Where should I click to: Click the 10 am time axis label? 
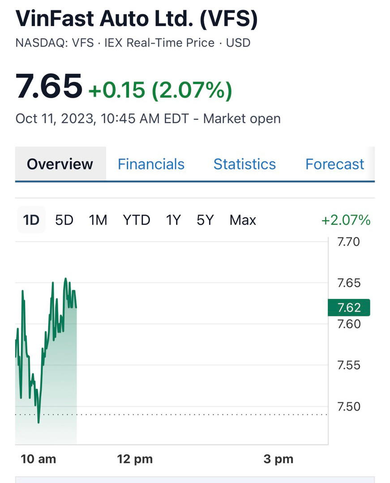(39, 459)
